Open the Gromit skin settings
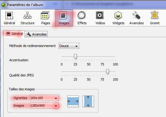The image size is (166, 117). pos(155,18)
